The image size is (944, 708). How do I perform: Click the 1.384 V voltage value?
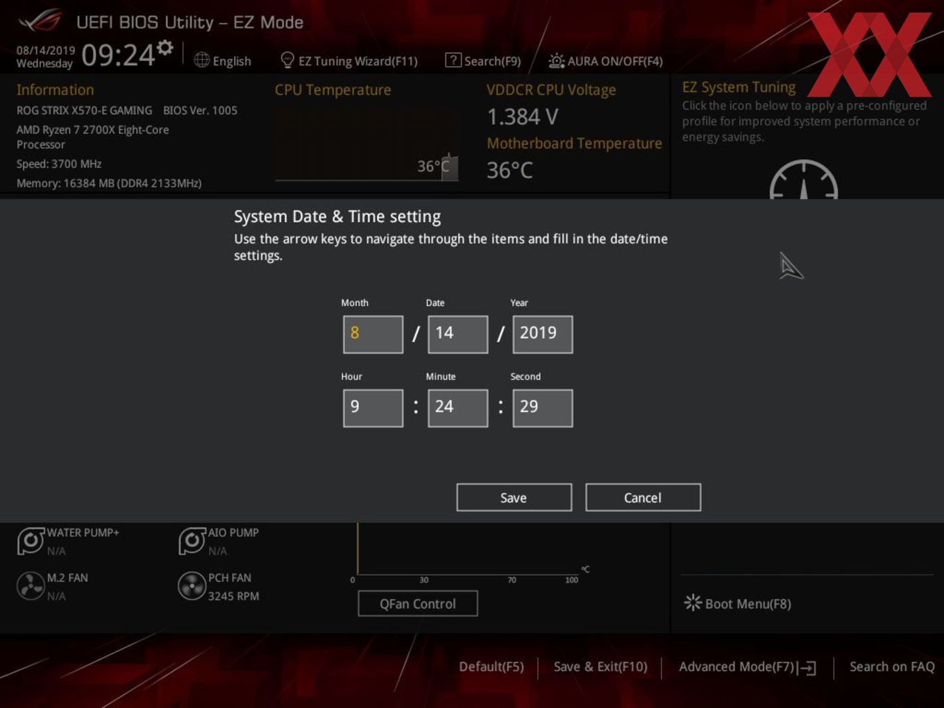click(x=523, y=117)
